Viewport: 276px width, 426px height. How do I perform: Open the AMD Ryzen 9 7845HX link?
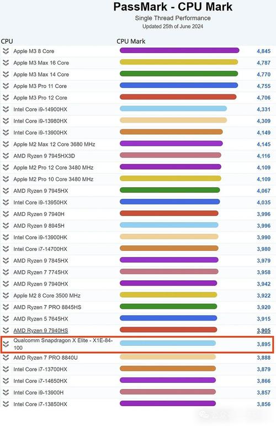[41, 261]
